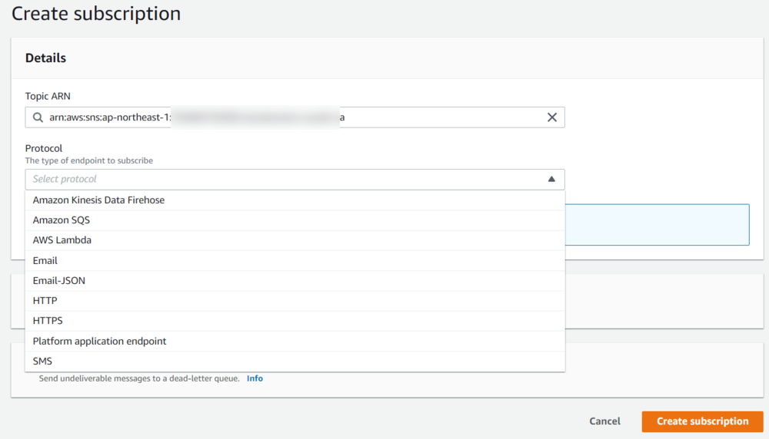
Task: Choose Email-JSON protocol option
Action: tap(295, 281)
